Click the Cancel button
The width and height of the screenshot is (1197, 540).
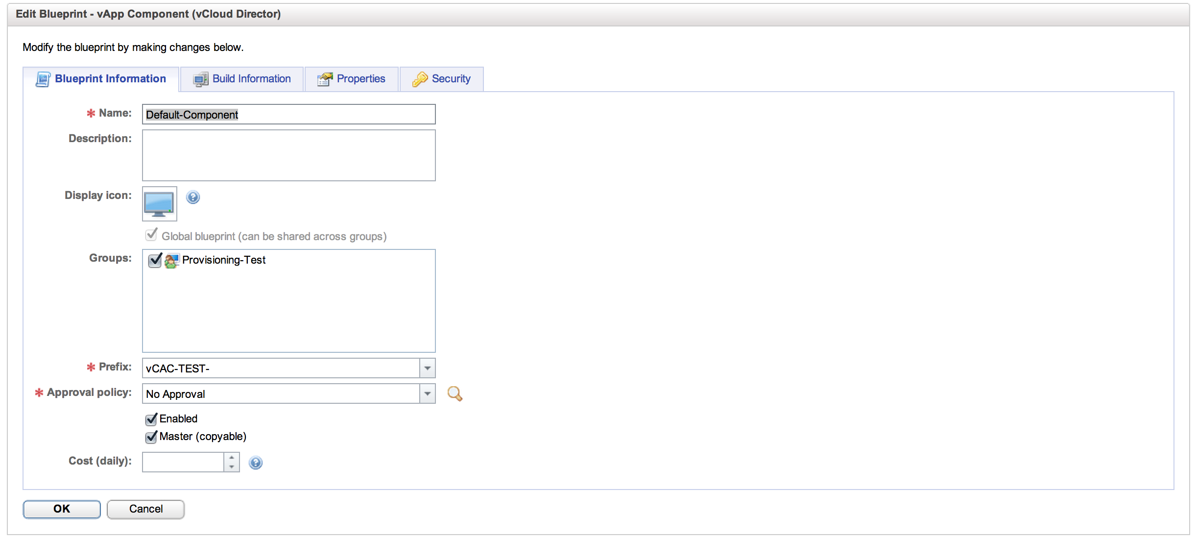[145, 509]
